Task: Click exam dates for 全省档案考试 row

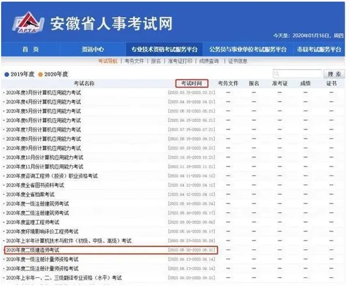Action: [x=191, y=194]
